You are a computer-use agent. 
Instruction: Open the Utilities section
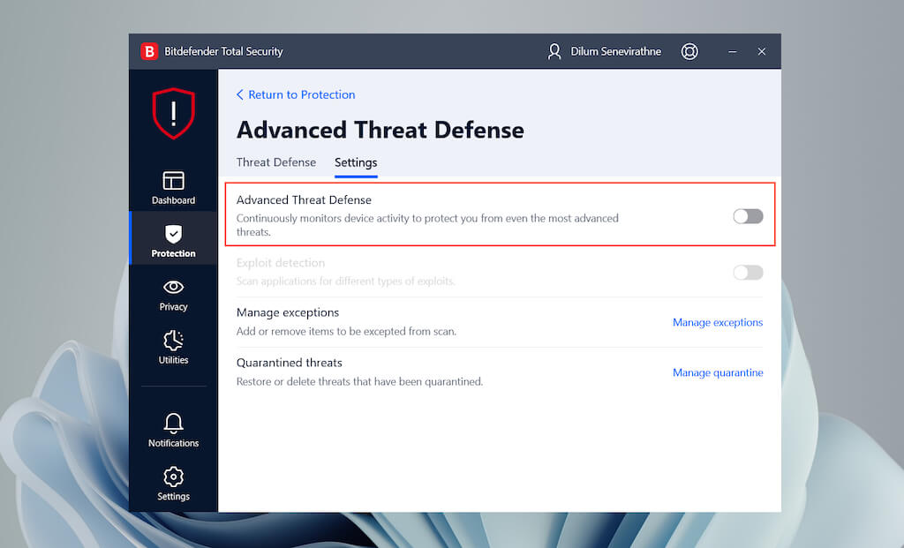click(x=173, y=348)
